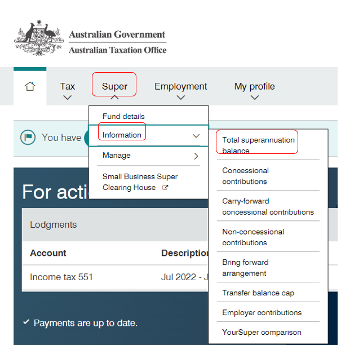Open Transfer balance cap
This screenshot has height=345, width=341.
pyautogui.click(x=258, y=293)
